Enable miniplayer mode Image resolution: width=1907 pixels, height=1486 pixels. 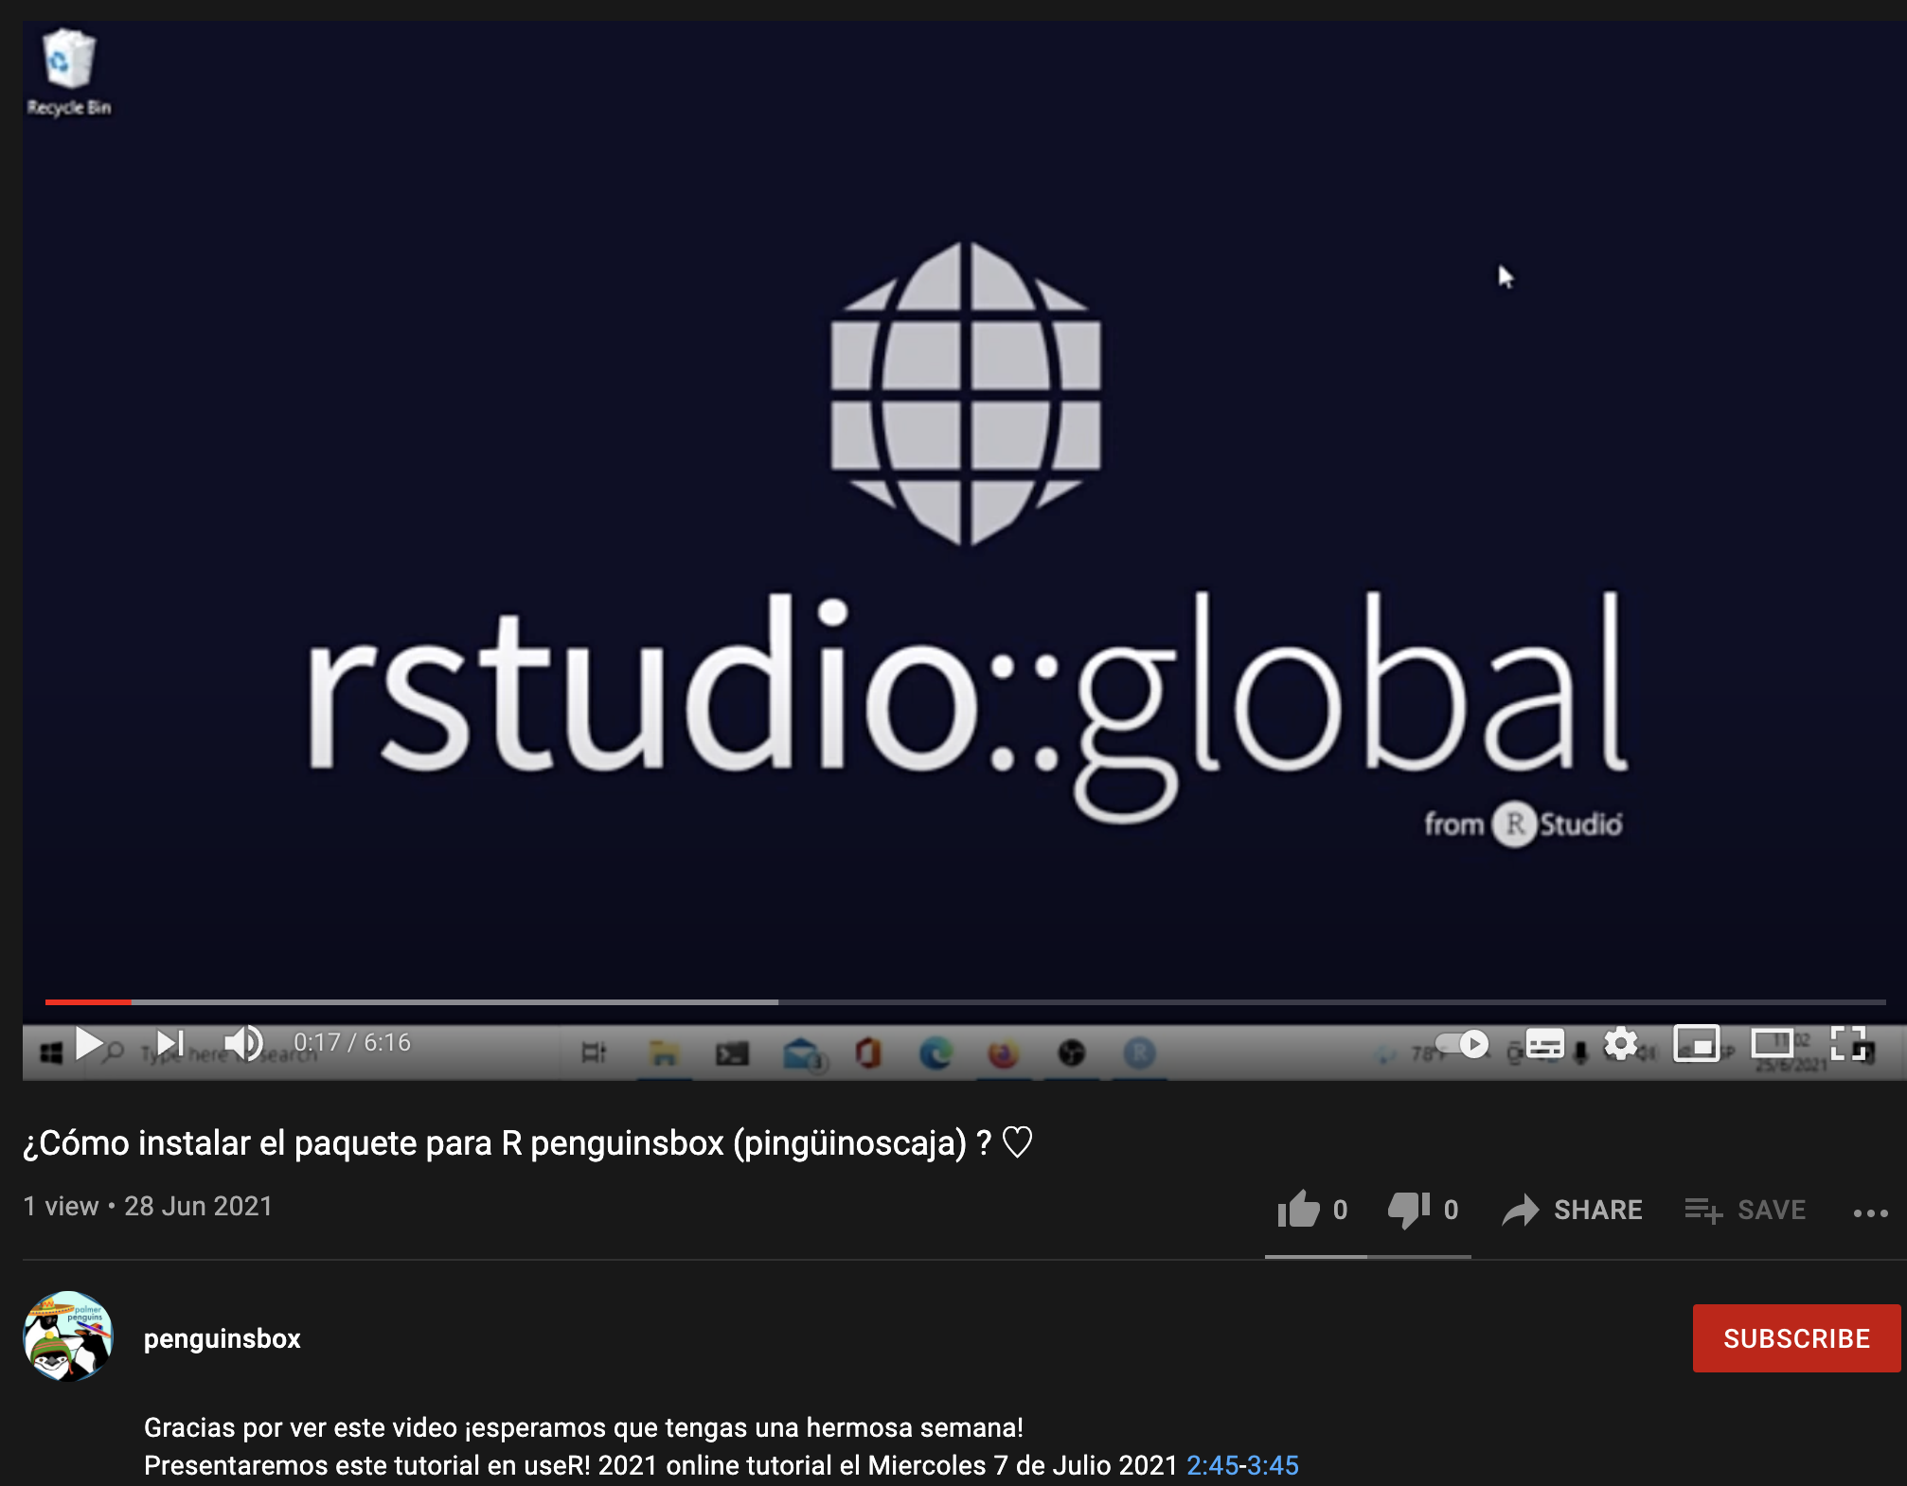point(1696,1044)
